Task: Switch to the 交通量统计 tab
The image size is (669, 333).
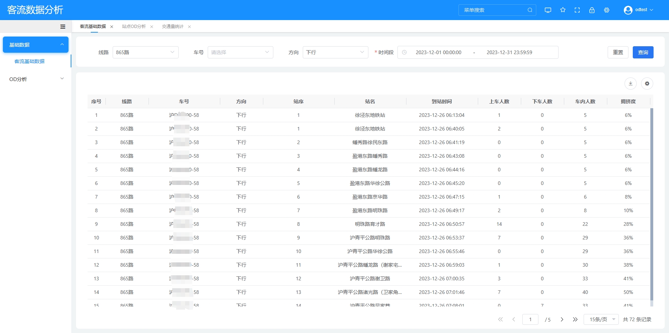Action: tap(173, 27)
